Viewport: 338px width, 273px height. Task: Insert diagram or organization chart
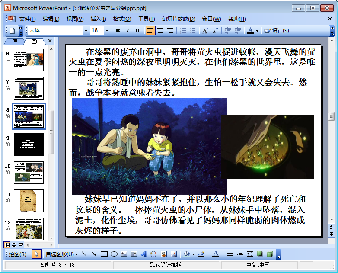[x=154, y=254]
